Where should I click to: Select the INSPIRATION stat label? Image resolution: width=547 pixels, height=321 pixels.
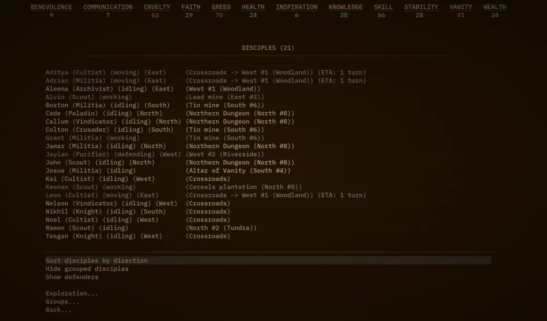coord(296,7)
